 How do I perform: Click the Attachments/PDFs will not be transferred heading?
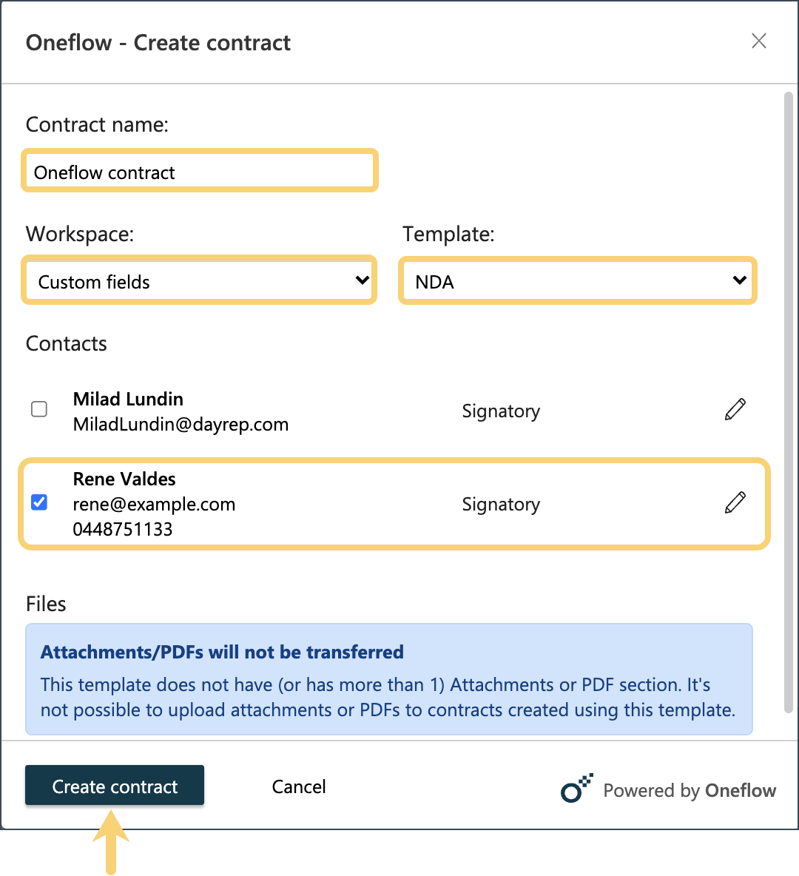point(222,652)
